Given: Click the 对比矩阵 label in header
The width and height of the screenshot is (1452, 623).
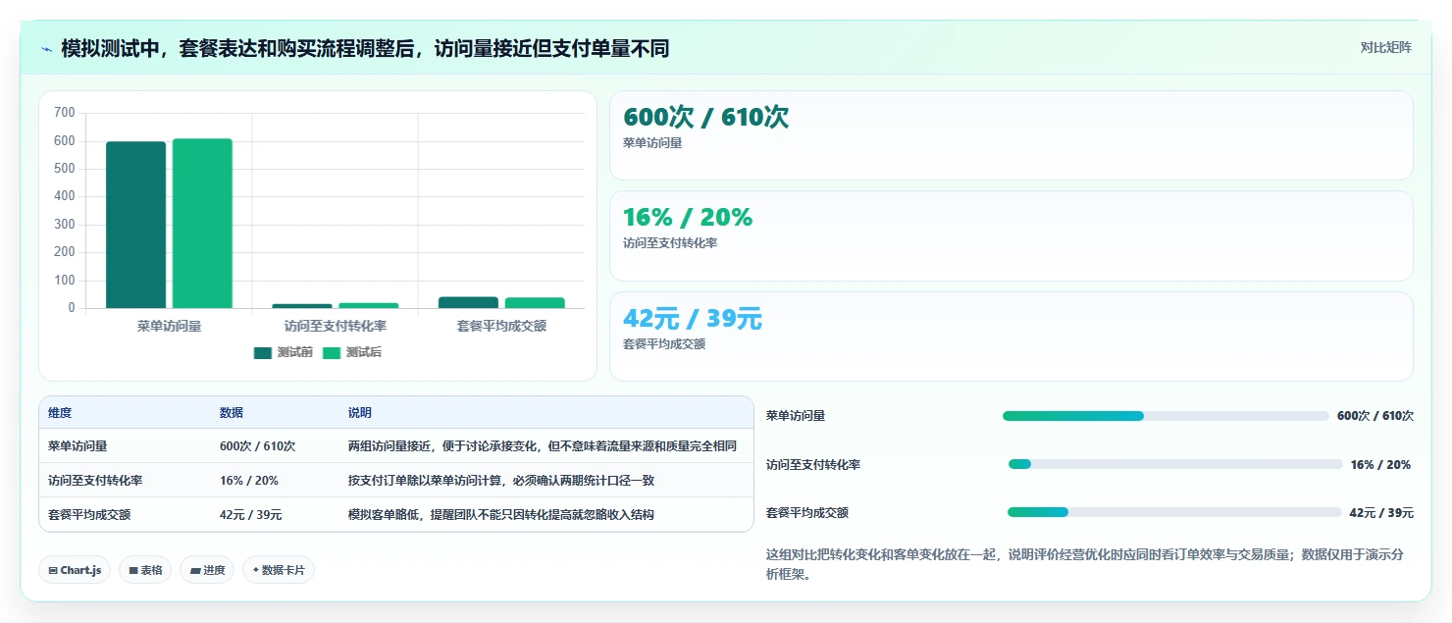Looking at the screenshot, I should click(1385, 47).
